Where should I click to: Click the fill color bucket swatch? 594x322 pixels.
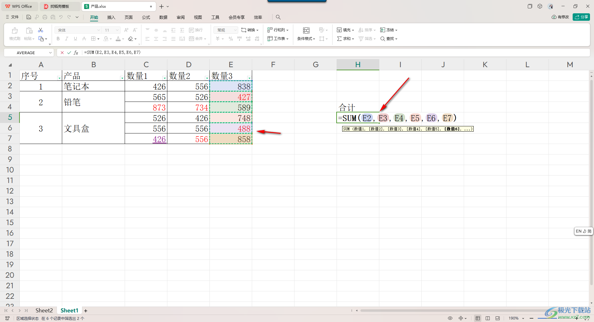(x=106, y=39)
